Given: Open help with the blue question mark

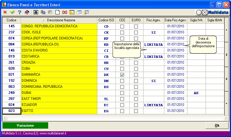Looking at the screenshot, I should (19, 12).
